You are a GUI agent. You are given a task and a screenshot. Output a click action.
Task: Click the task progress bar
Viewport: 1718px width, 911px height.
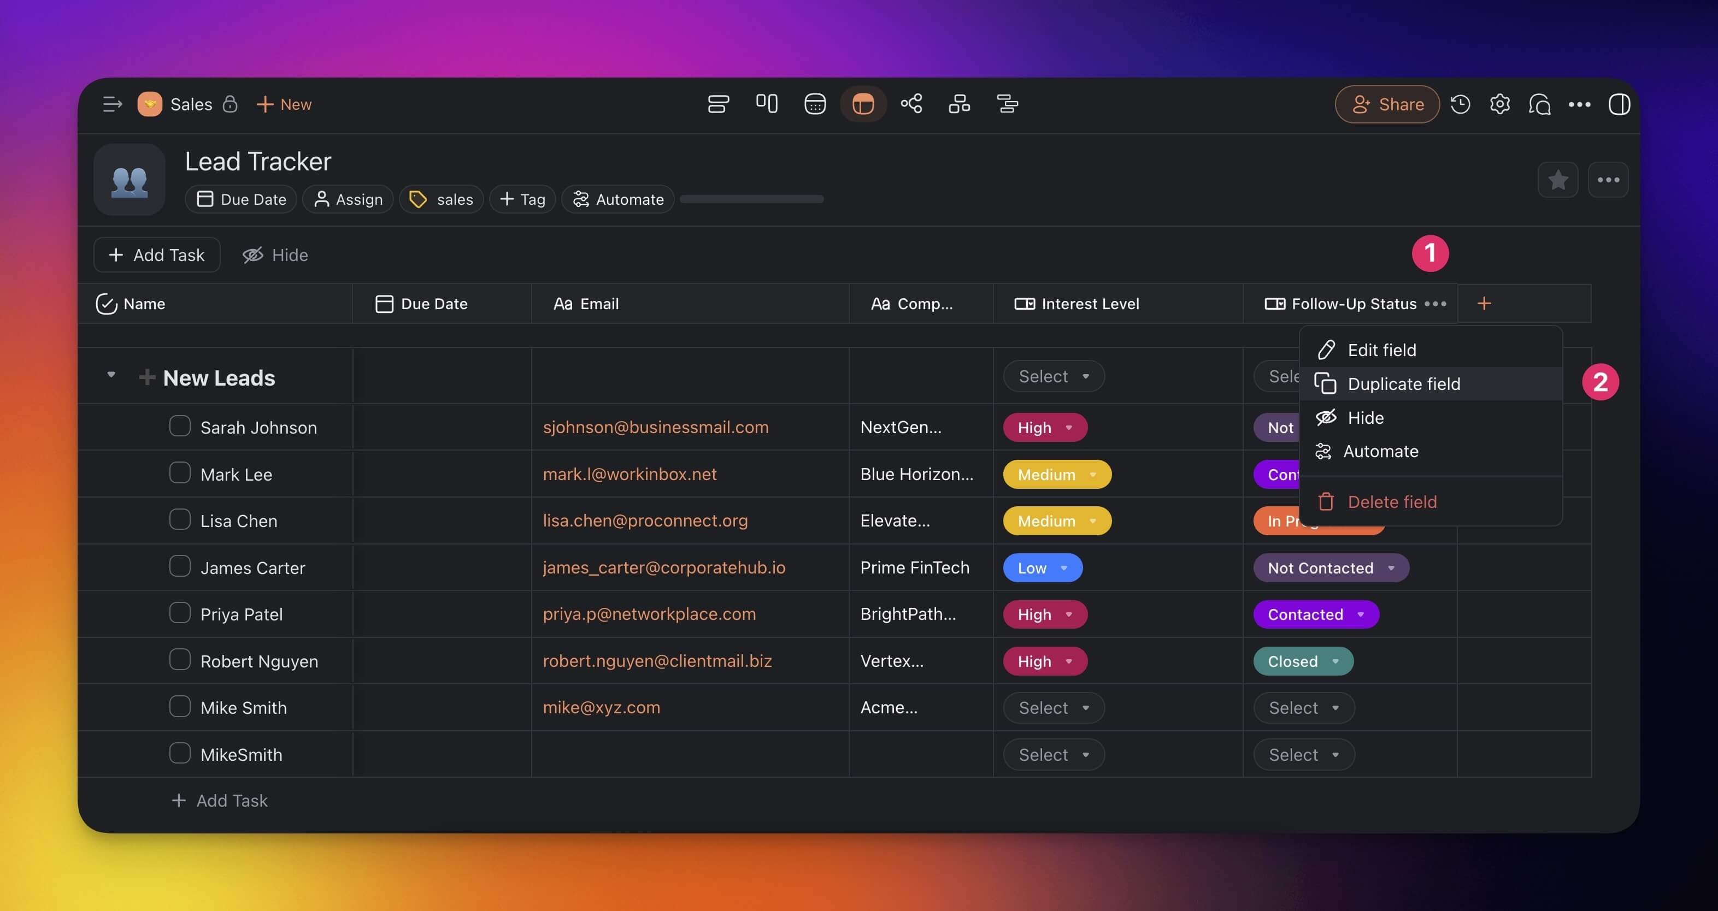(752, 199)
